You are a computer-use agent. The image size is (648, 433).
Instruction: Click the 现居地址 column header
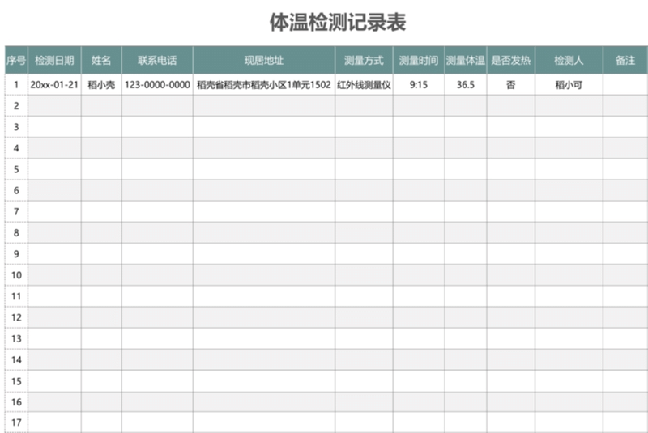click(263, 61)
